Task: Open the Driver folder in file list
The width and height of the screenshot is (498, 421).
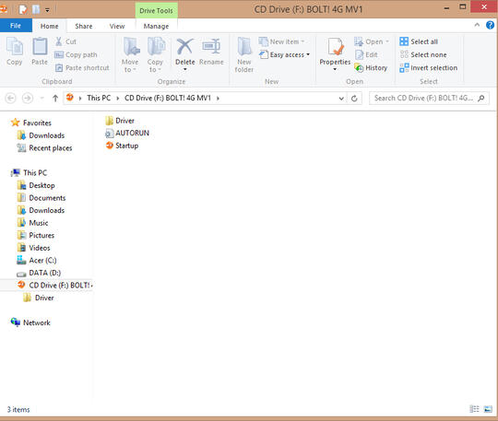Action: pyautogui.click(x=120, y=121)
